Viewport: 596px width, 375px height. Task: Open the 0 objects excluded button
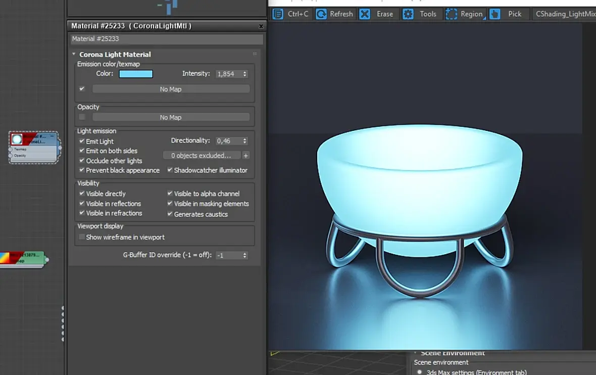point(201,156)
